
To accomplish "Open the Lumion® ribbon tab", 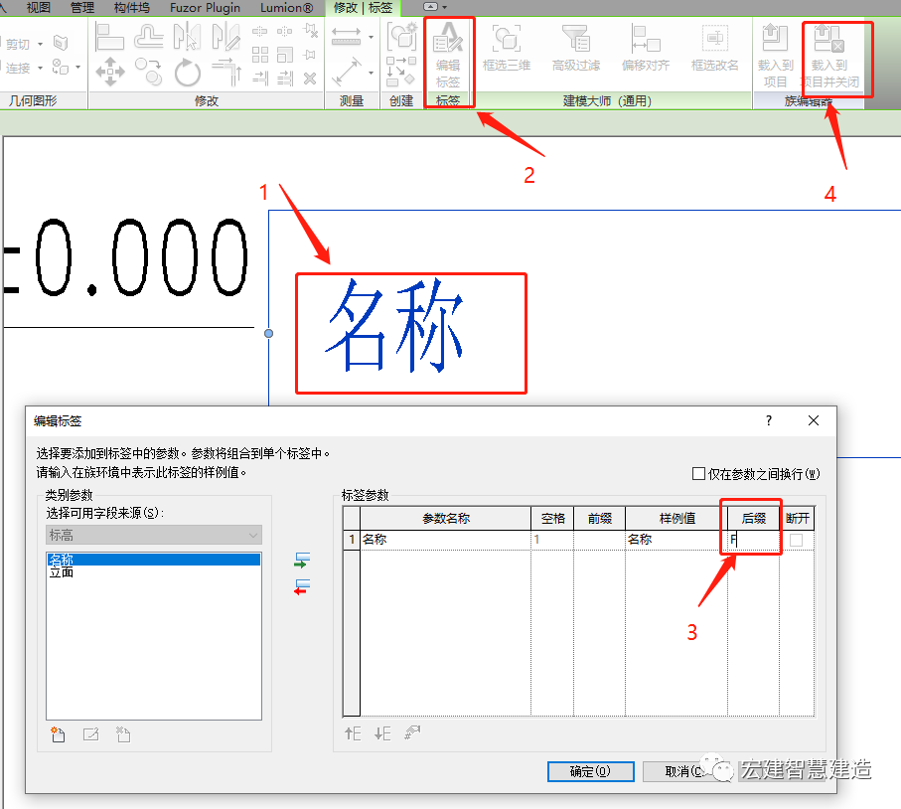I will coord(287,8).
